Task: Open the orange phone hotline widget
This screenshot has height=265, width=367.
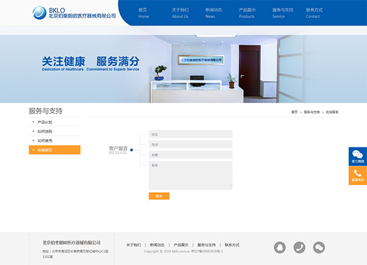Action: (x=358, y=175)
